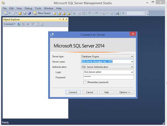Open the View menu
This screenshot has width=167, height=126.
click(19, 8)
